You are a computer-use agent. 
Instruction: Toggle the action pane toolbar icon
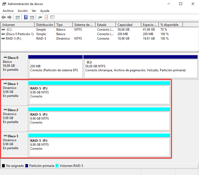pos(32,17)
